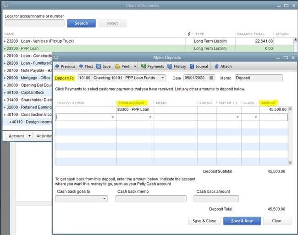Open the Print dropdown arrow
The width and height of the screenshot is (298, 235).
click(135, 67)
